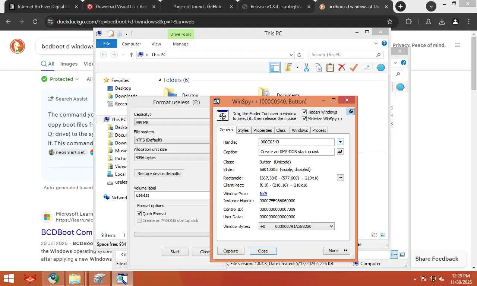Click the search magnifier in Search This PC box

pos(379,55)
